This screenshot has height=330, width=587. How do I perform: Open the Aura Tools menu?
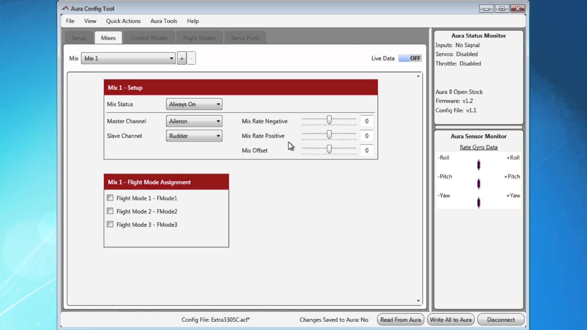164,21
